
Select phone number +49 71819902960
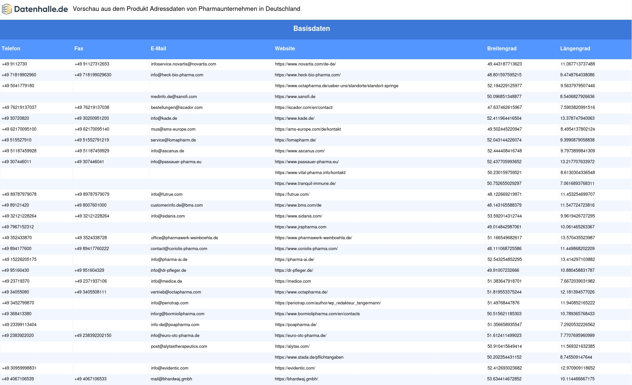click(x=19, y=75)
